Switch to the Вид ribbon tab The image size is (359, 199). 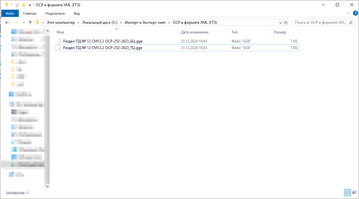pyautogui.click(x=77, y=13)
